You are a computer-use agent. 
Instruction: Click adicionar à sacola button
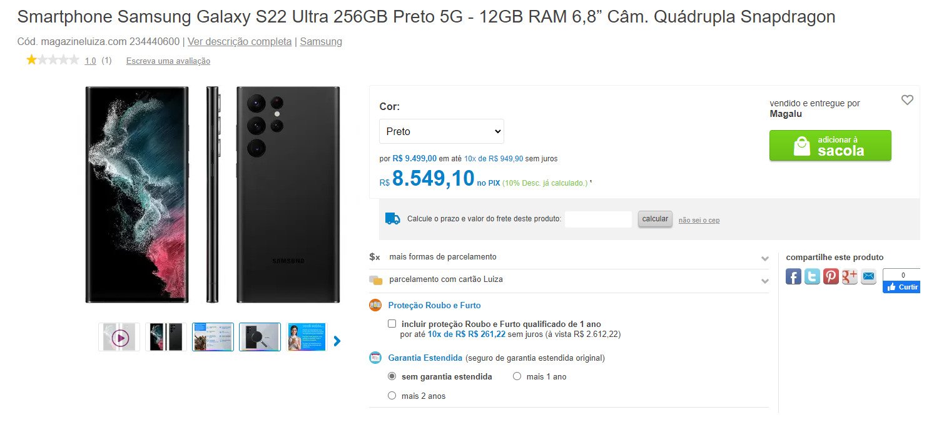(830, 146)
